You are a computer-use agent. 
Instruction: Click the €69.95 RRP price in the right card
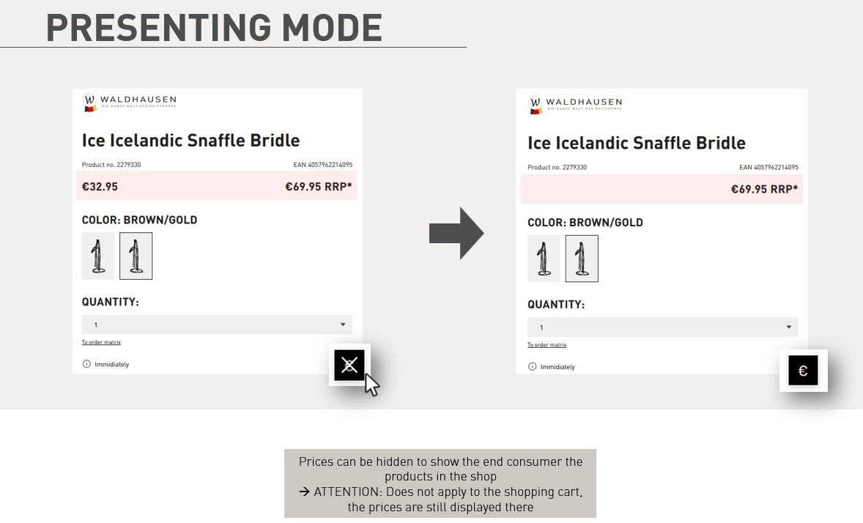[764, 189]
